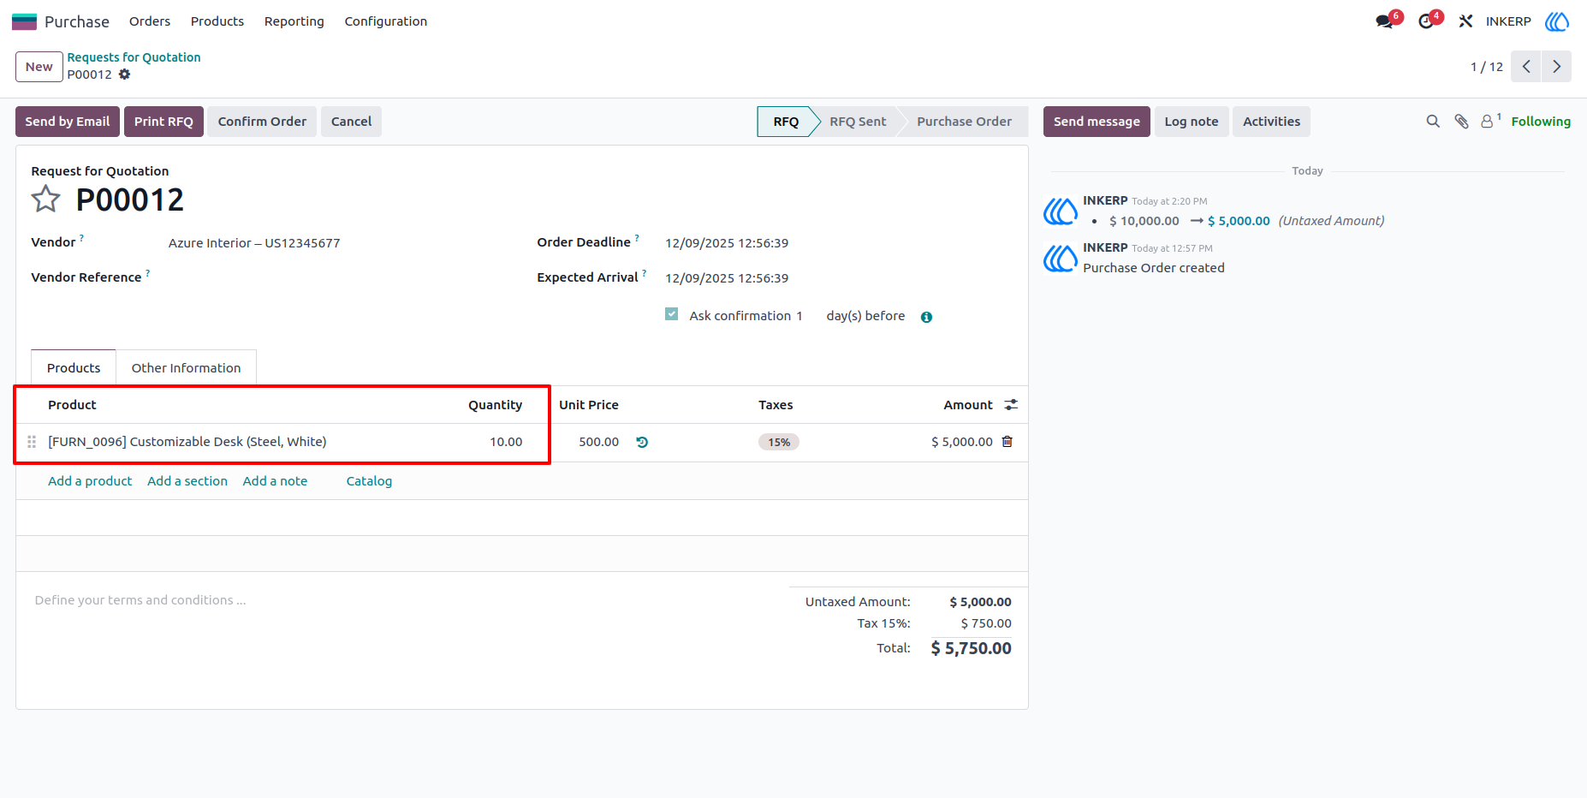The width and height of the screenshot is (1587, 798).
Task: Go to the previous record arrow
Action: tap(1526, 67)
